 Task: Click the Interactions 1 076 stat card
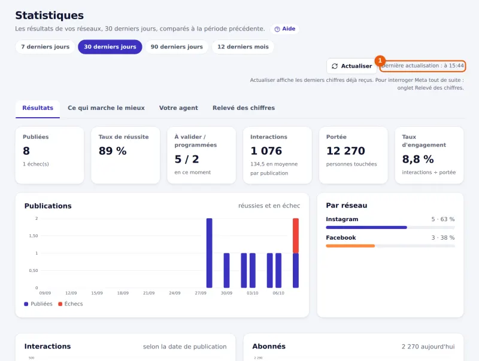point(277,155)
